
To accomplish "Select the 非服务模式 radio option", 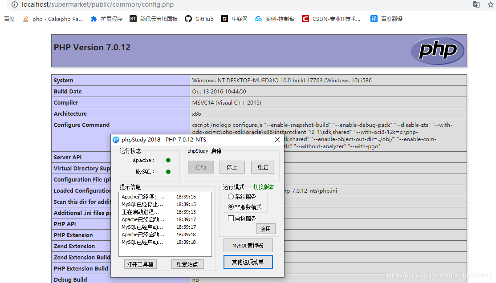I will pyautogui.click(x=245, y=207).
